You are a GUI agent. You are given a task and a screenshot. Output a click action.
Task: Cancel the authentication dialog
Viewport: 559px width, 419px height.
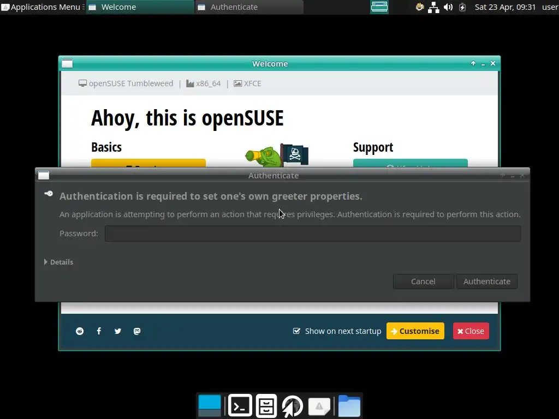pyautogui.click(x=423, y=282)
